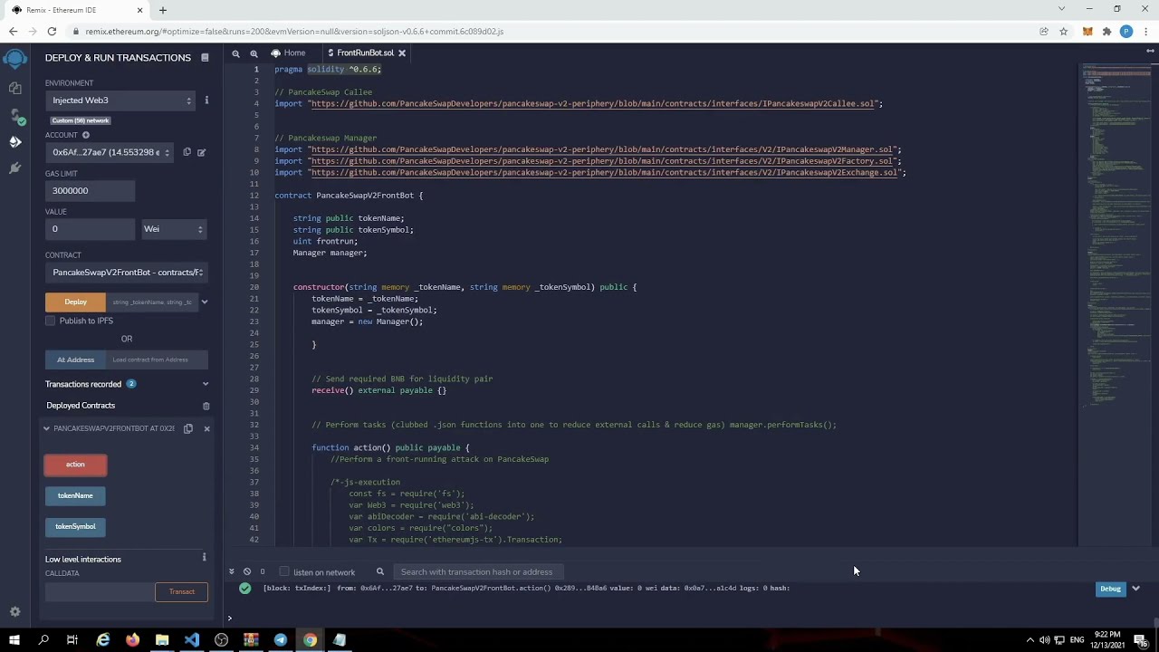The height and width of the screenshot is (652, 1159).
Task: Copy the PancakeSwapV2FrontBot deployed contract address
Action: [x=188, y=428]
